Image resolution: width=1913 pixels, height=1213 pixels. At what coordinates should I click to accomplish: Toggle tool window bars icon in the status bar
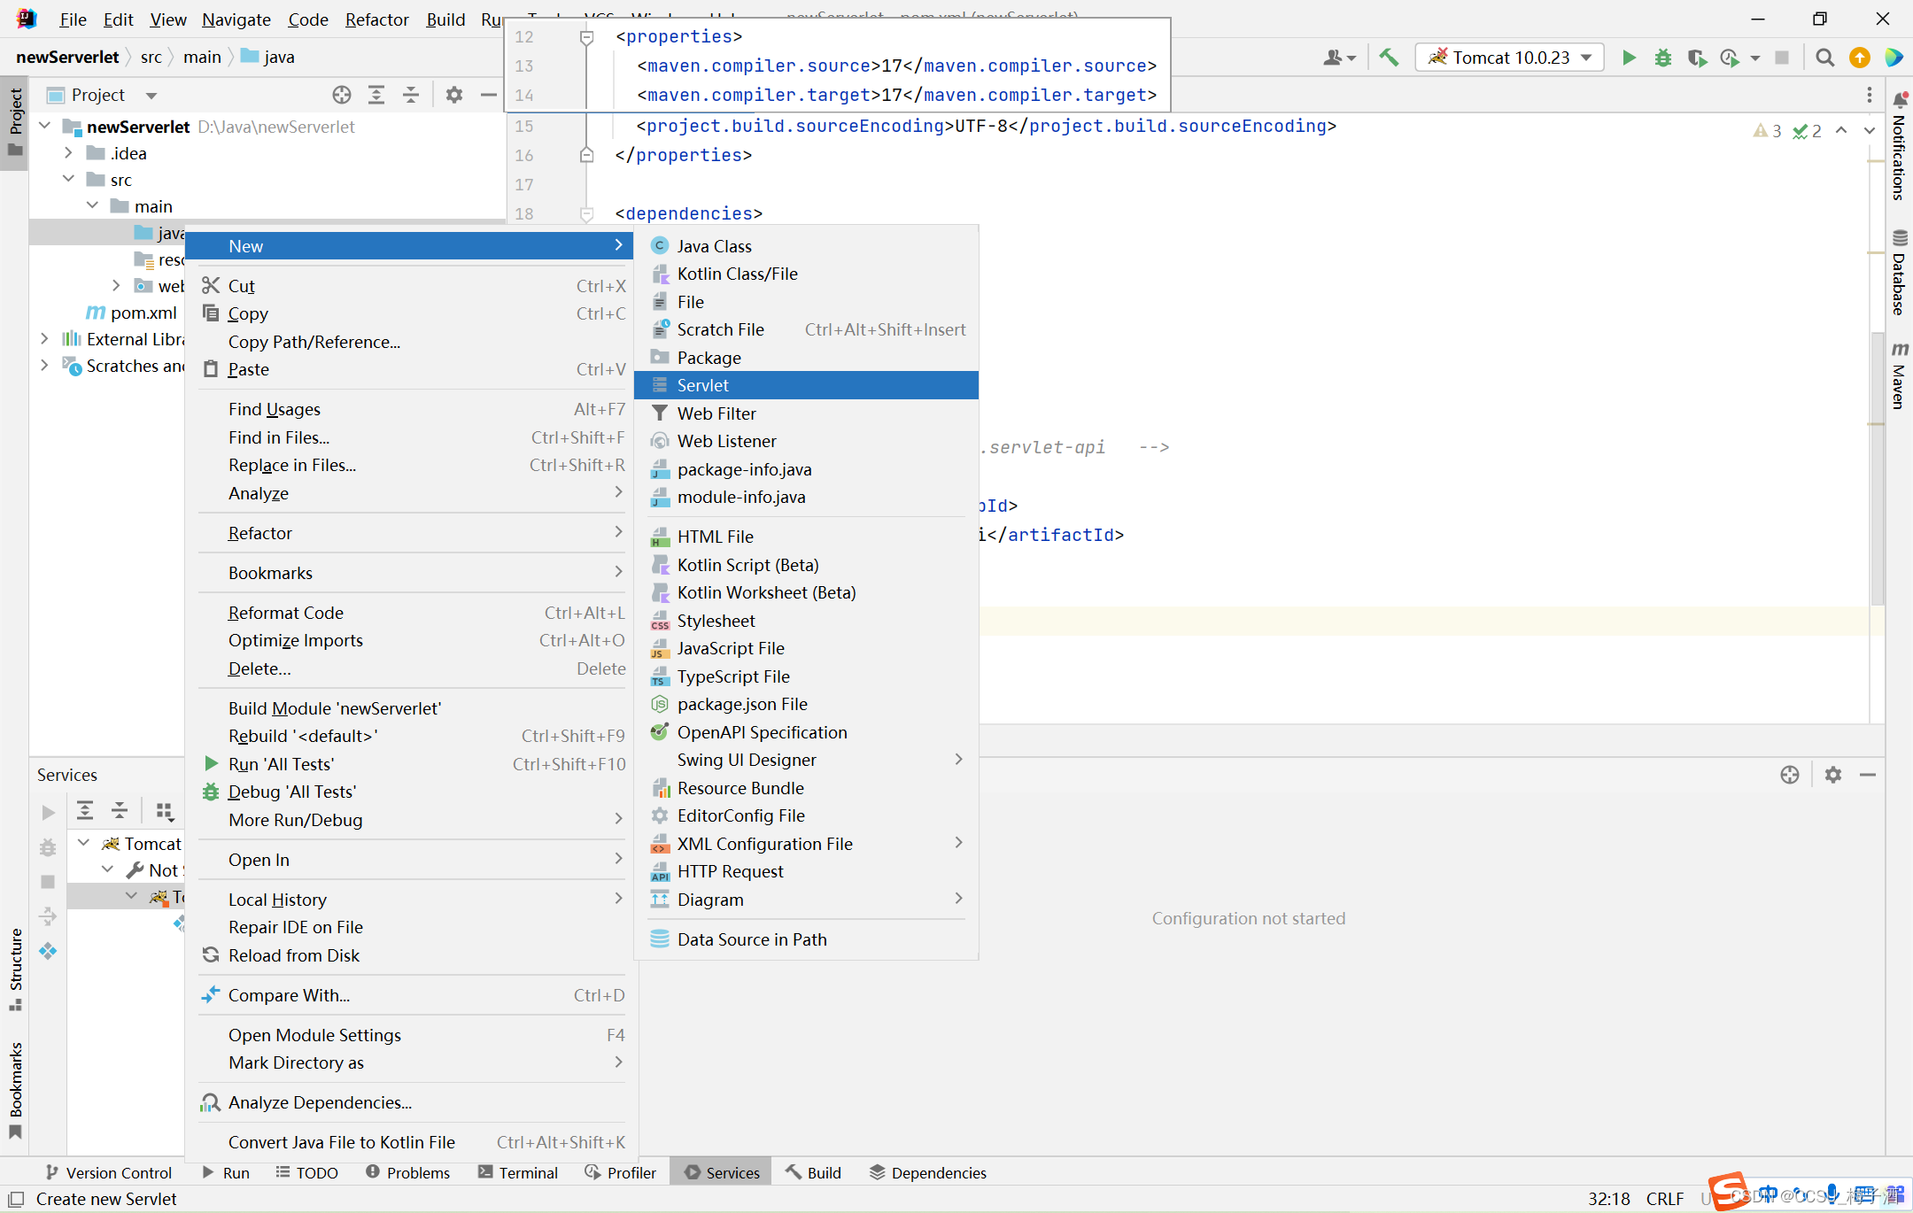15,1199
